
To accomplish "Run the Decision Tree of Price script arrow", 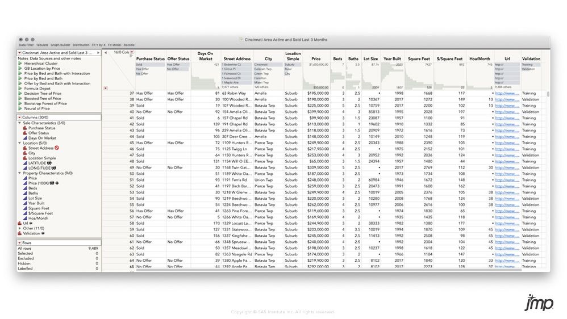I will pos(20,94).
